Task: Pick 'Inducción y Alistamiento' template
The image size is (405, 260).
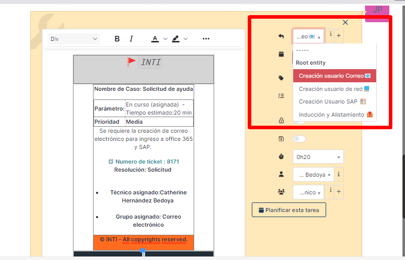Action: [x=334, y=115]
